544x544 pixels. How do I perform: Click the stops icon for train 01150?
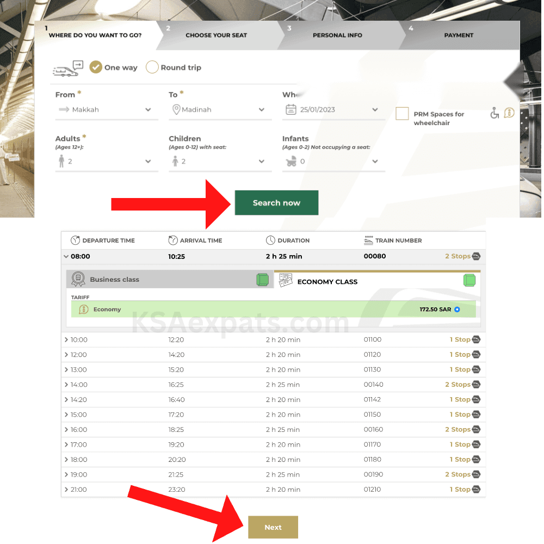(477, 414)
